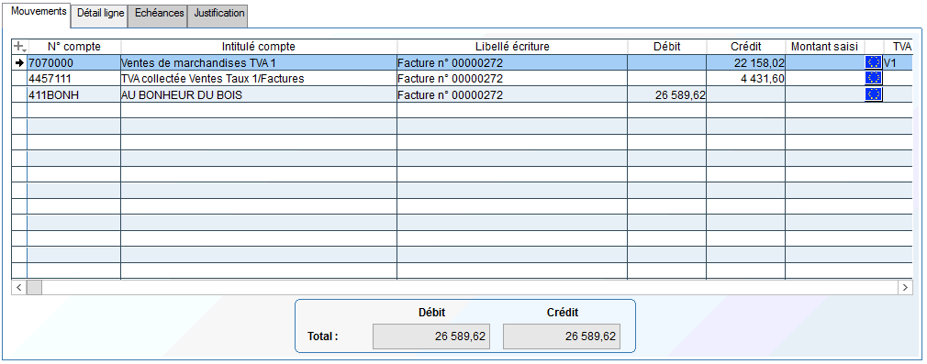The height and width of the screenshot is (364, 927).
Task: Click the Libellé écriture column header
Action: pos(512,47)
